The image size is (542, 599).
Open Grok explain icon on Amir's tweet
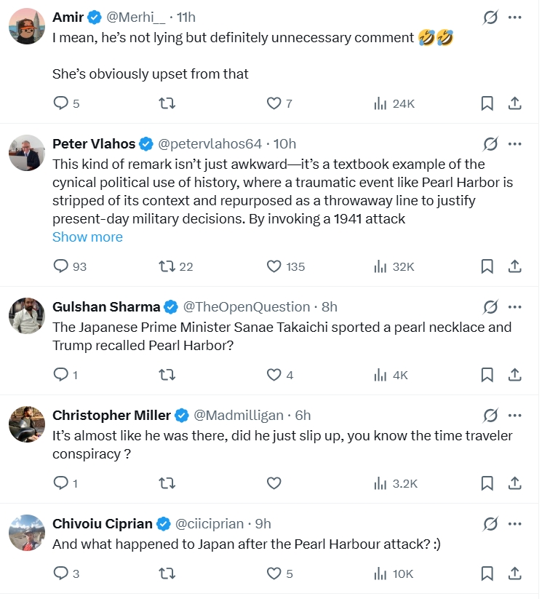click(x=490, y=17)
